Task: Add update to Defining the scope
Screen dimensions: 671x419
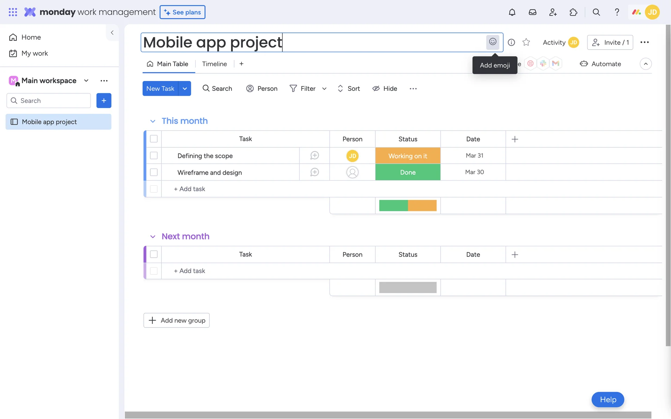Action: (314, 156)
